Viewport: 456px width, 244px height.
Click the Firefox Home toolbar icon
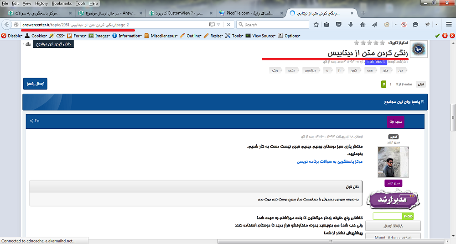pos(363,24)
